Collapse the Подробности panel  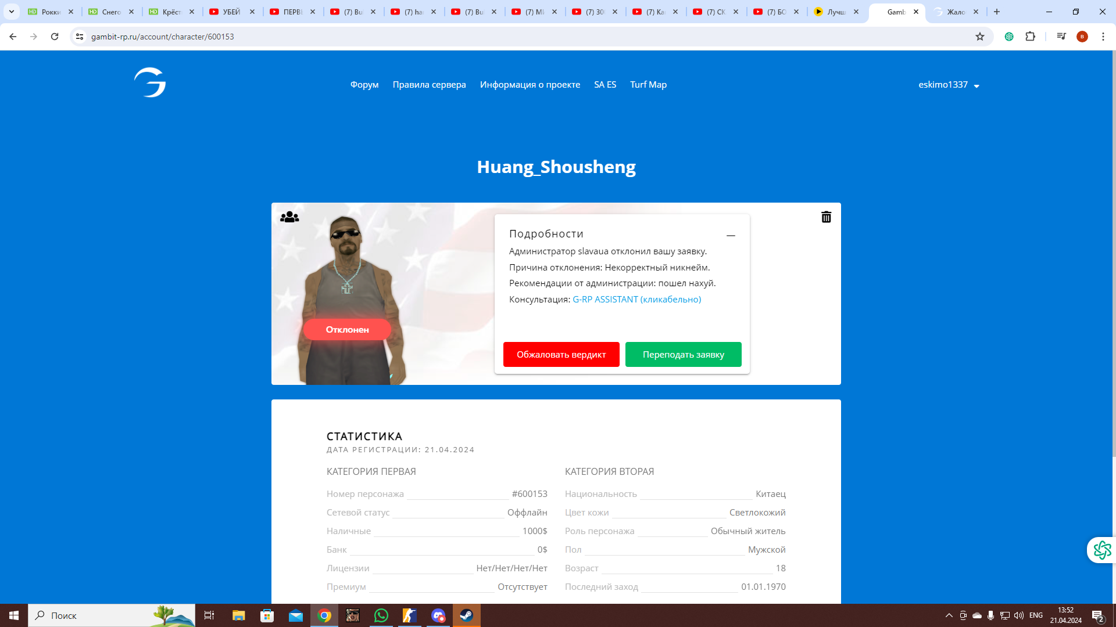(x=731, y=236)
